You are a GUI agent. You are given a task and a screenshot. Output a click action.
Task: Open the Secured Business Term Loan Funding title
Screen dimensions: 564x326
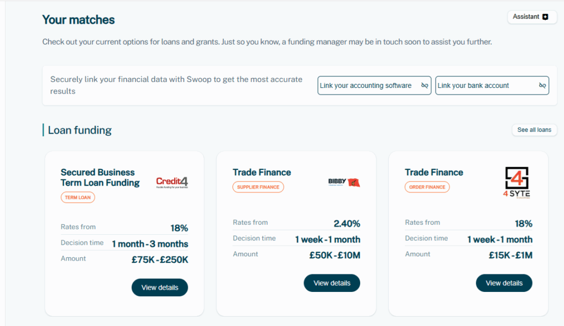pyautogui.click(x=100, y=178)
